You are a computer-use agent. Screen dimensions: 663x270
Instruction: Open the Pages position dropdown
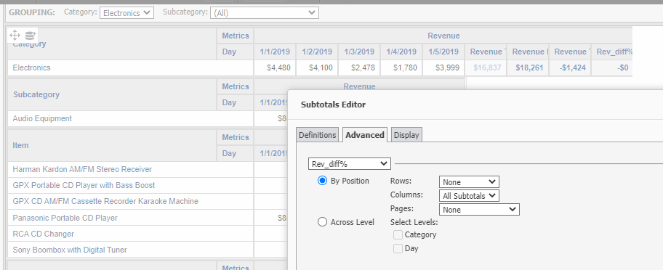[x=479, y=209]
